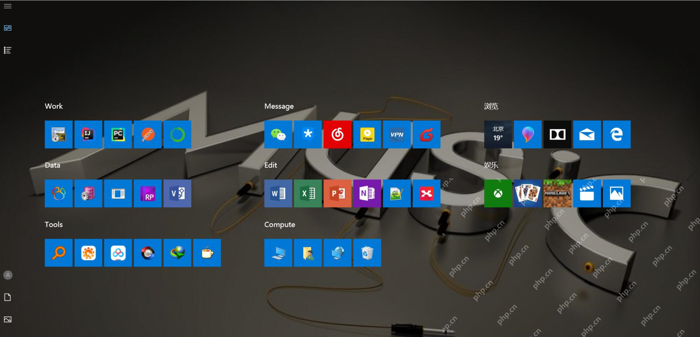The width and height of the screenshot is (700, 337).
Task: Open WeChat from the Message group
Action: click(278, 134)
